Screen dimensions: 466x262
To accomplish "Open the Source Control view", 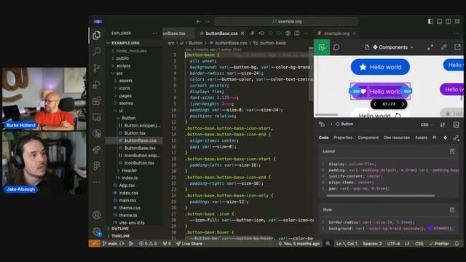I will coord(97,68).
